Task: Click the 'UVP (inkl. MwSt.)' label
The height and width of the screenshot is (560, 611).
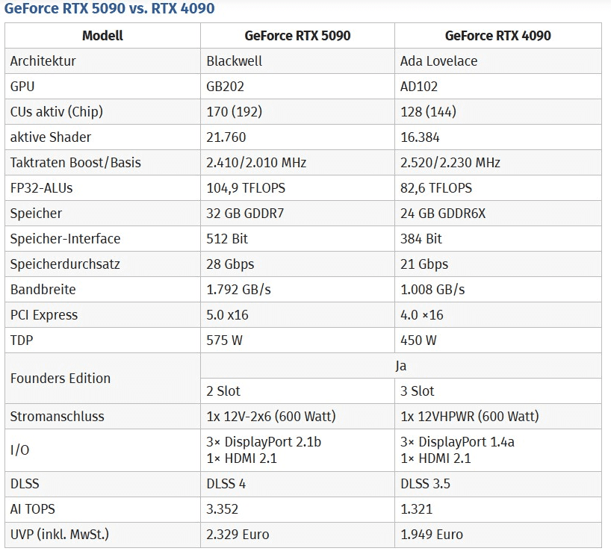Action: (59, 534)
